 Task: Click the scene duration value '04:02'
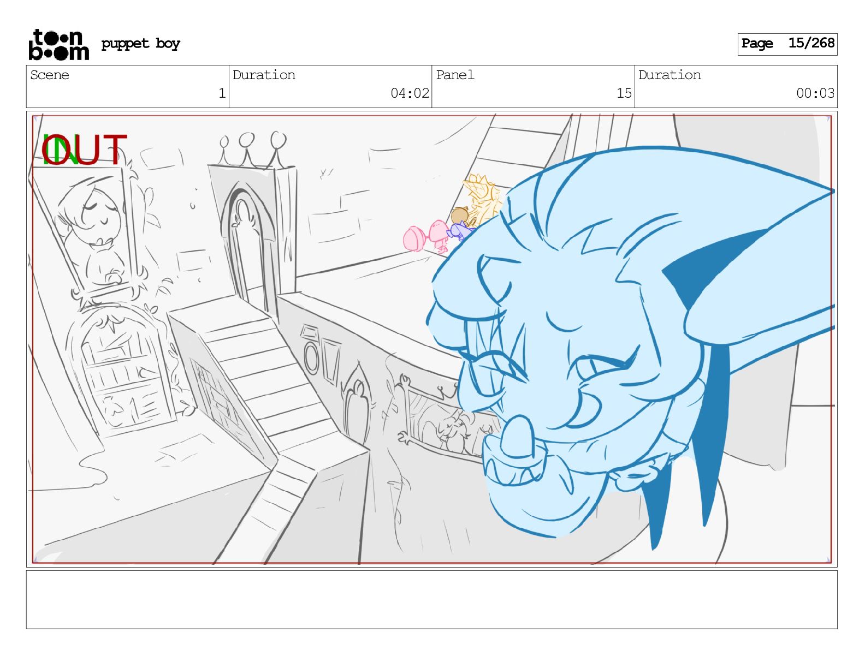point(410,93)
